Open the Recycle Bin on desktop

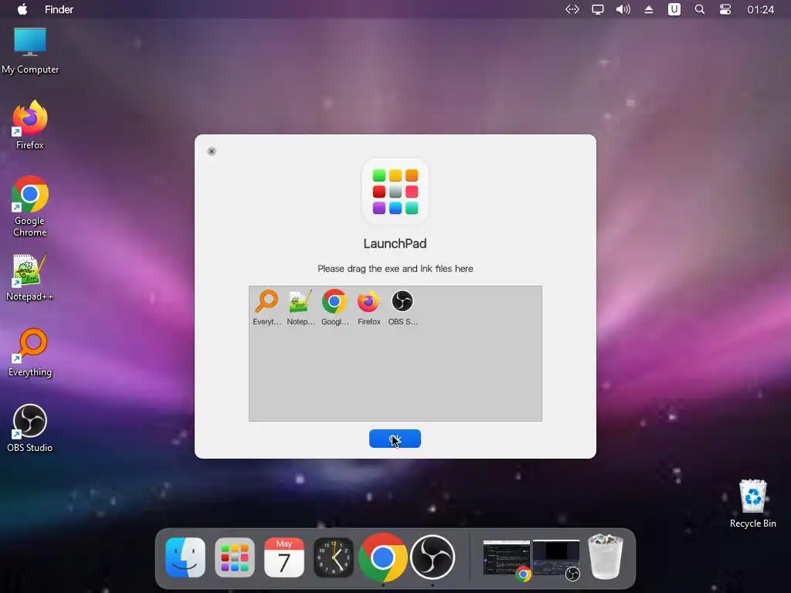coord(752,503)
